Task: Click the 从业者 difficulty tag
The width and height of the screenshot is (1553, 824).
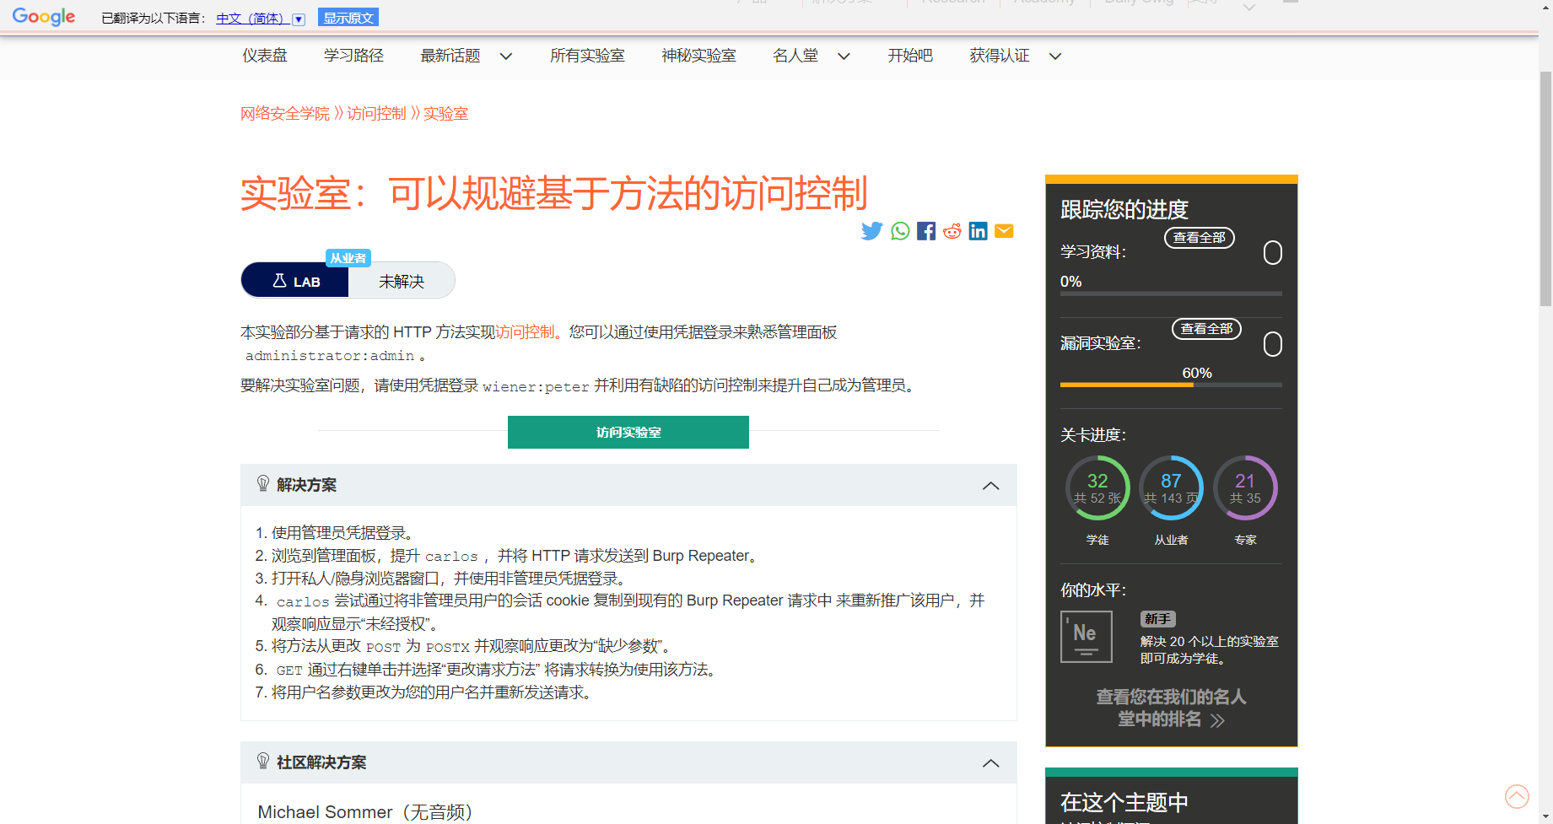Action: (x=348, y=258)
